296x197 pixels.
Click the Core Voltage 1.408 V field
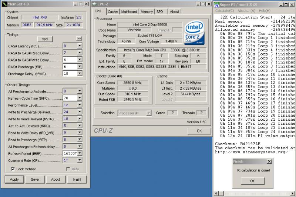click(171, 41)
